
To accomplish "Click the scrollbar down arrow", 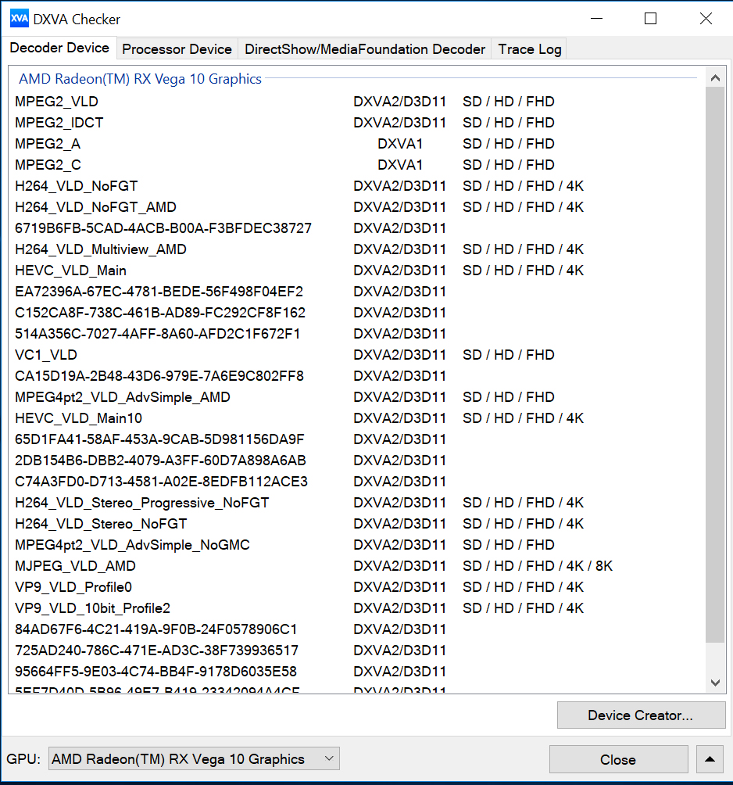I will click(x=715, y=683).
